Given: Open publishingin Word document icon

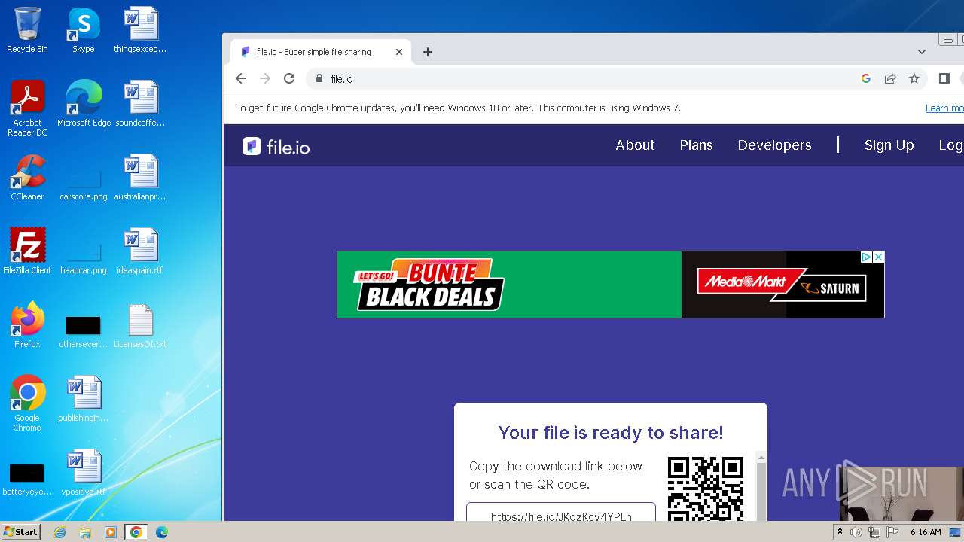Looking at the screenshot, I should point(84,399).
